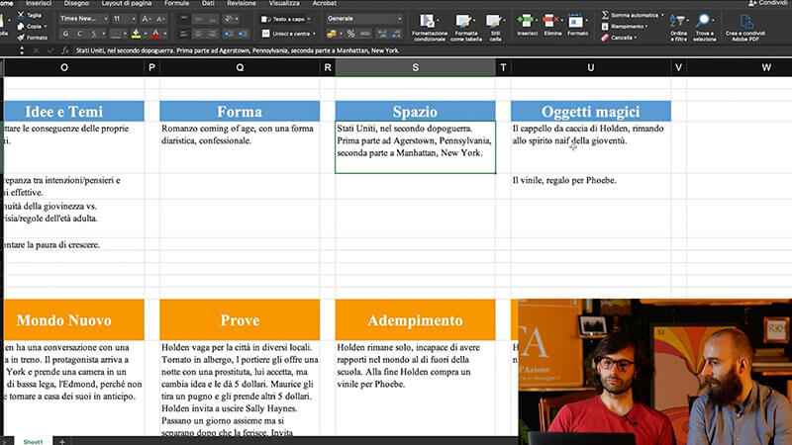
Task: Open Riempimento fill menu
Action: click(x=625, y=27)
